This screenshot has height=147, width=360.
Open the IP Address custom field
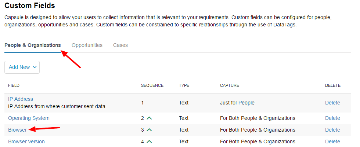21,99
